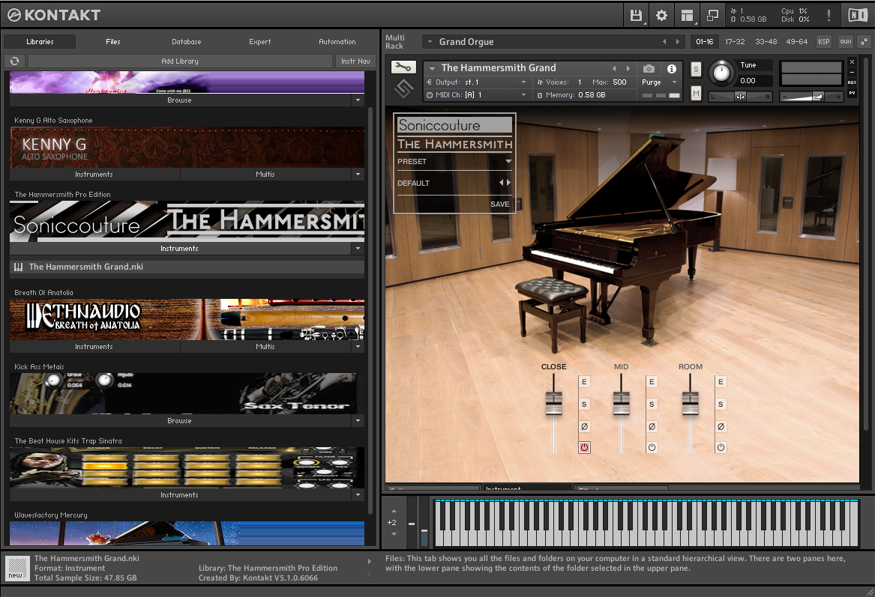
Task: Open Kenny G Multis
Action: click(x=265, y=174)
